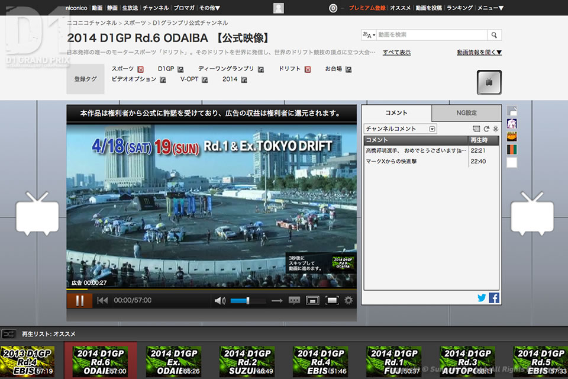Click the orange flame icon beside the comment panel
The width and height of the screenshot is (568, 379).
(512, 136)
